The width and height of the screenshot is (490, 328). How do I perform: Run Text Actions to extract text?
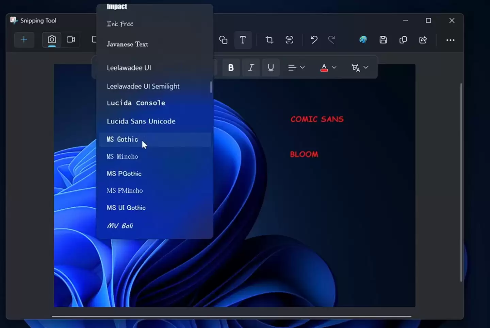tap(289, 40)
